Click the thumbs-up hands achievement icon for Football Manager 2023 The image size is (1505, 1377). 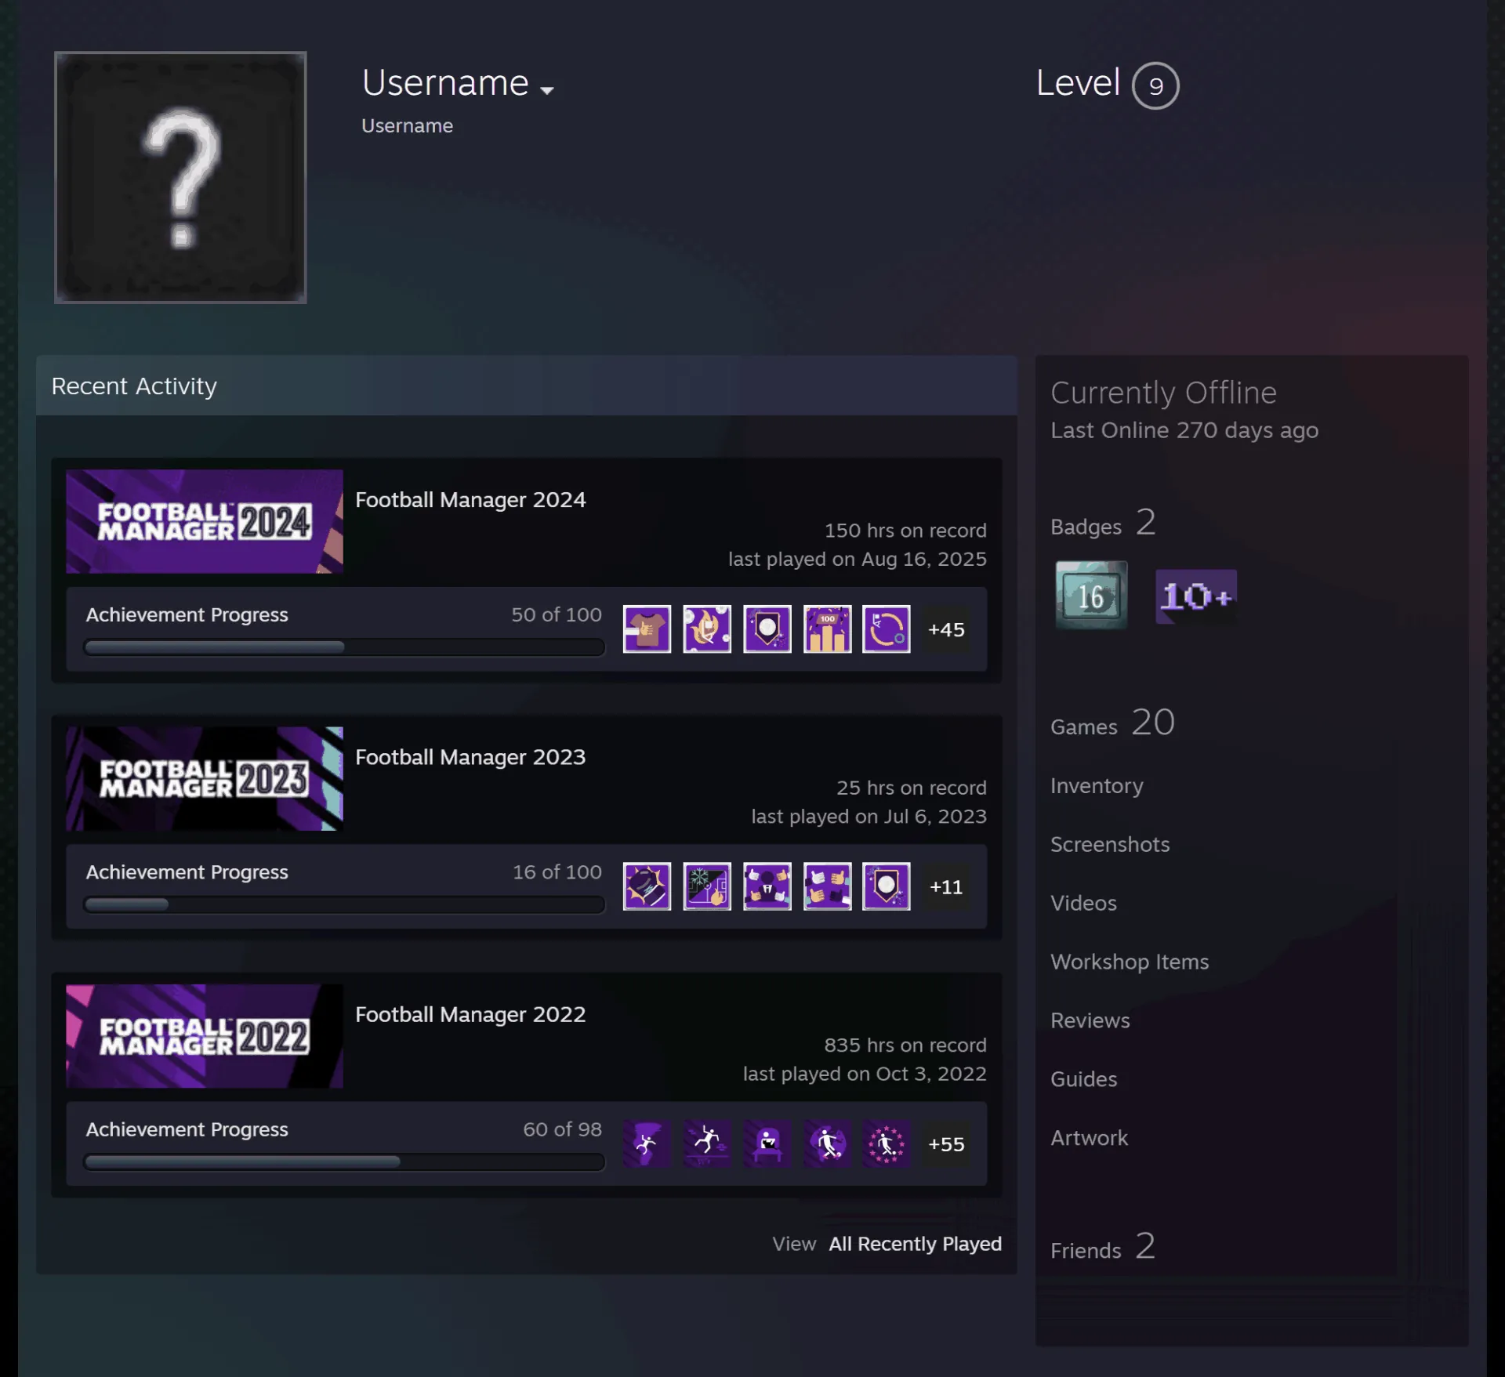[x=827, y=886]
